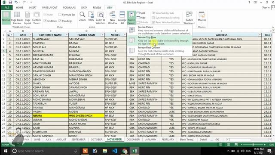Click Hide window option
The height and width of the screenshot is (155, 275).
(141, 18)
